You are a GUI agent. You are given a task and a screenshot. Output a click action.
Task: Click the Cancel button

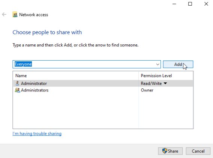pyautogui.click(x=198, y=151)
